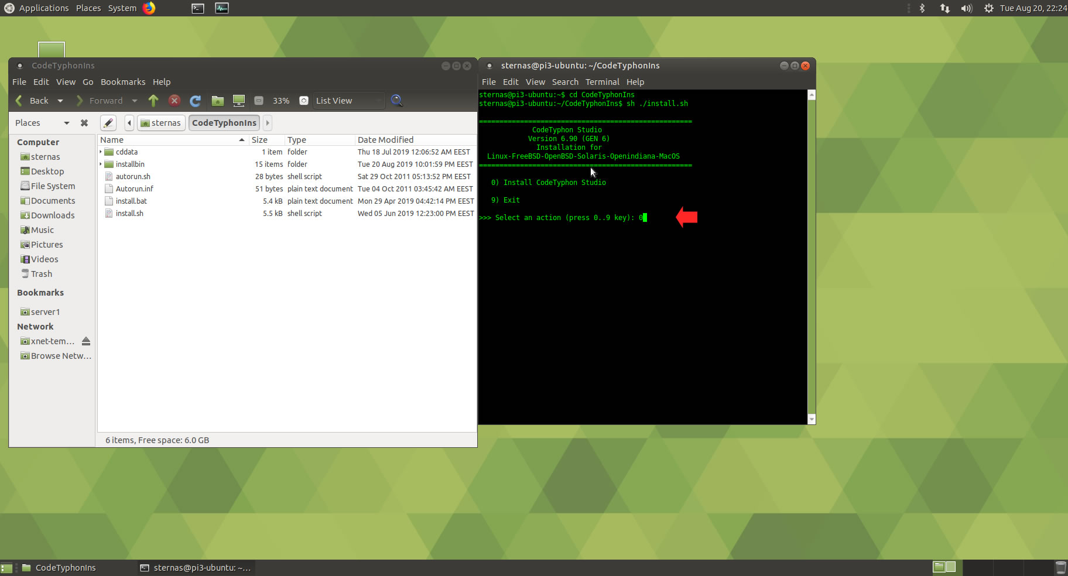Launch the terminal from the top panel
The image size is (1068, 576).
click(x=198, y=8)
